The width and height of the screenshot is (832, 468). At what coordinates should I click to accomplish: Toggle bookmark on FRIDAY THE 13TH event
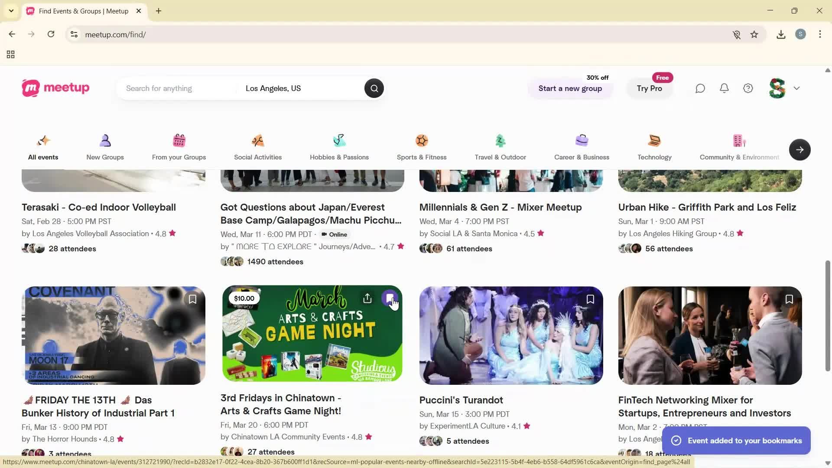click(x=192, y=299)
